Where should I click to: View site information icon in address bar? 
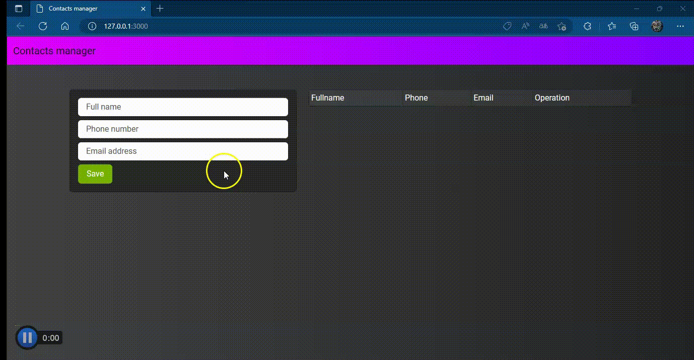[x=92, y=26]
